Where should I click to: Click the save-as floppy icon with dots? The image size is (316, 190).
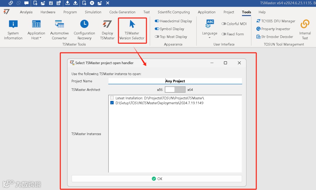pos(59,3)
